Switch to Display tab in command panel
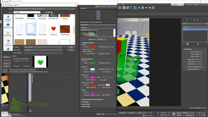 point(198,20)
